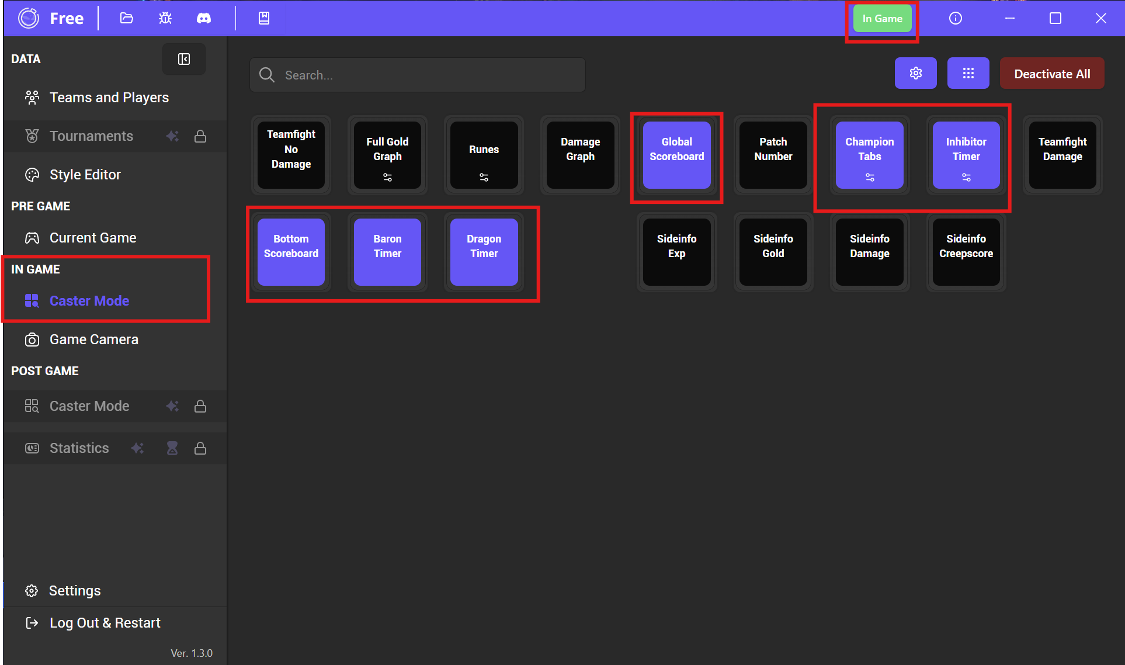This screenshot has height=665, width=1125.
Task: Click the grid layout icon button
Action: 968,74
